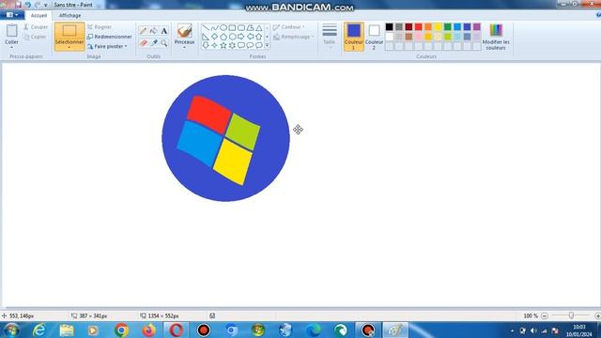Choose the five-point star shape
The width and height of the screenshot is (601, 338).
pyautogui.click(x=223, y=45)
